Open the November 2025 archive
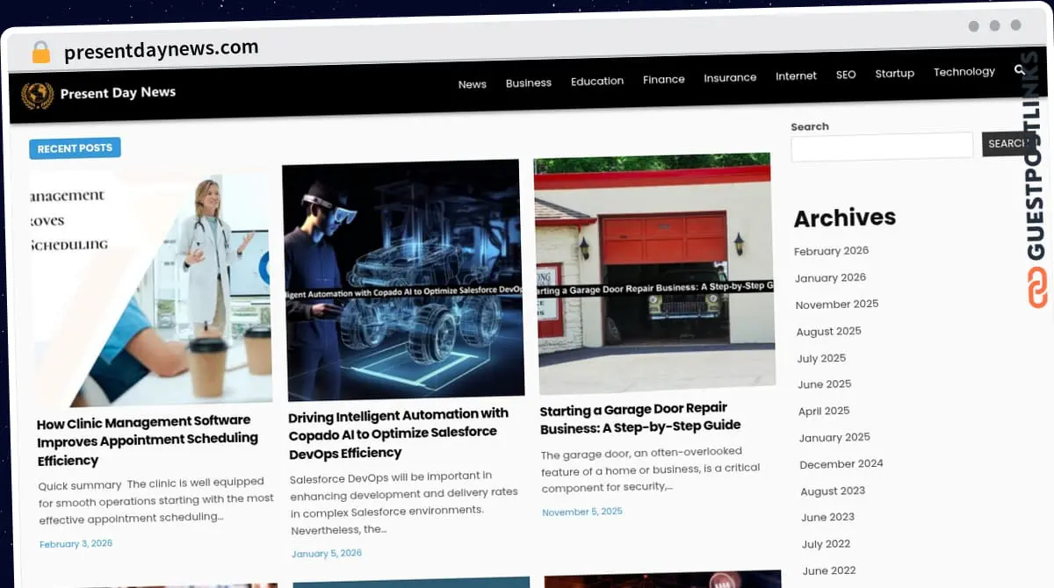This screenshot has width=1054, height=588. tap(837, 305)
